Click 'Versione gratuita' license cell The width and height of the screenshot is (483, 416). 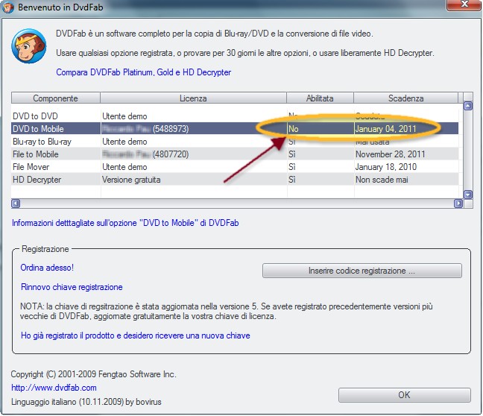click(x=194, y=180)
